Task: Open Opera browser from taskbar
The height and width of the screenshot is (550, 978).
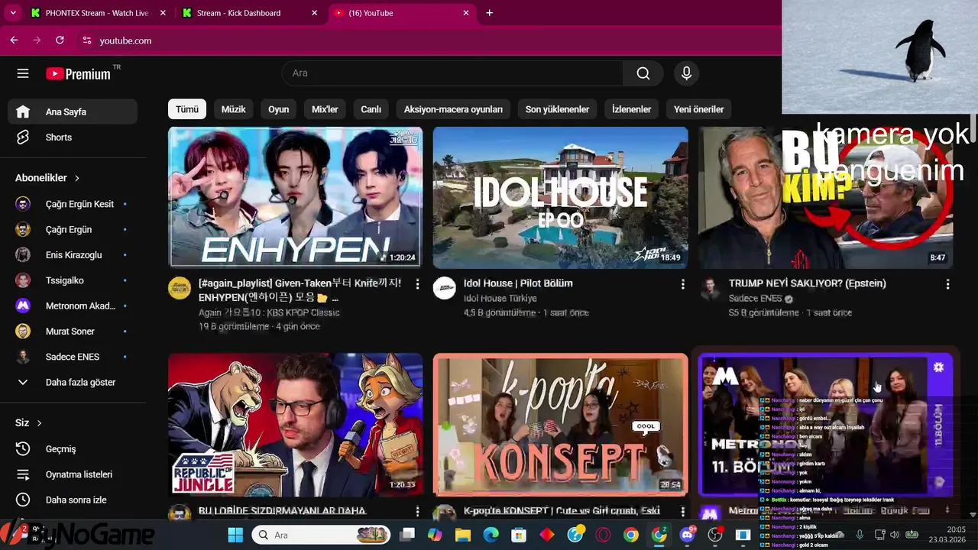Action: click(x=603, y=535)
